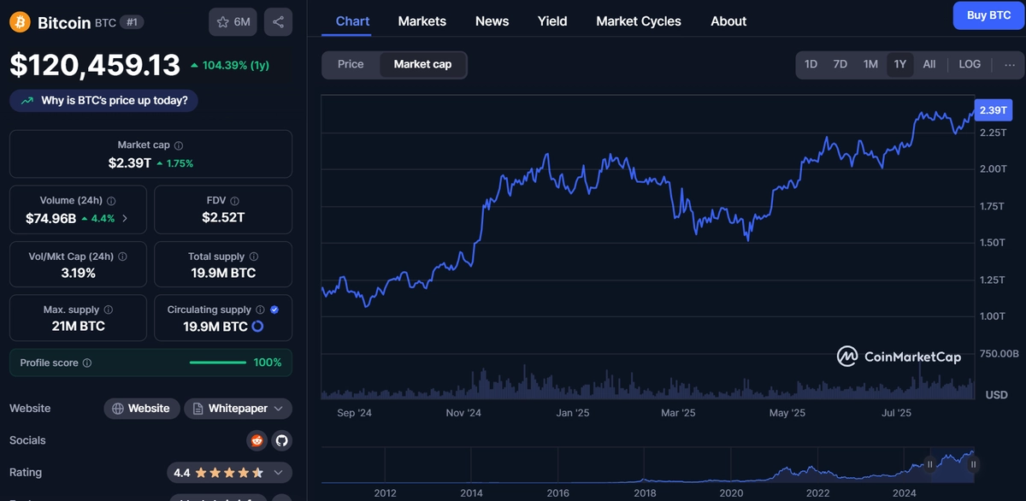
Task: Open the GitHub social link icon
Action: (x=281, y=441)
